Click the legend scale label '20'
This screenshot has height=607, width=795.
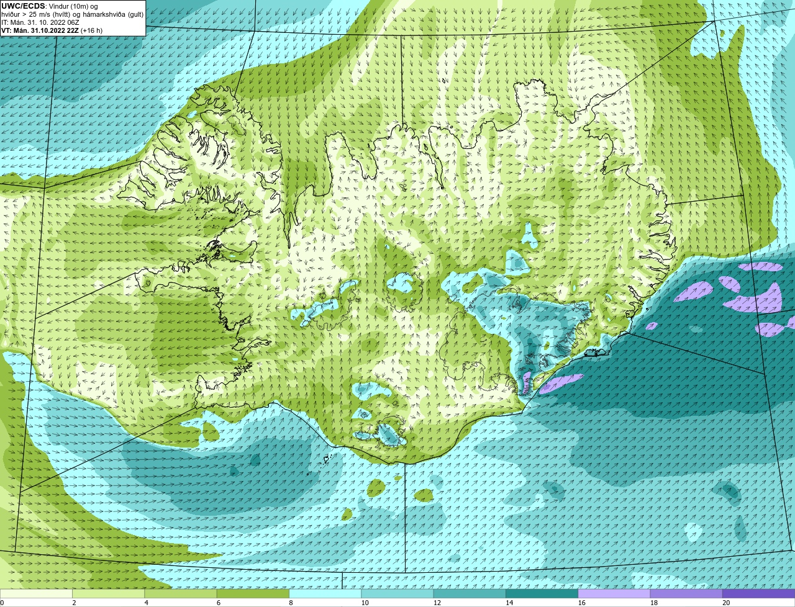726,603
